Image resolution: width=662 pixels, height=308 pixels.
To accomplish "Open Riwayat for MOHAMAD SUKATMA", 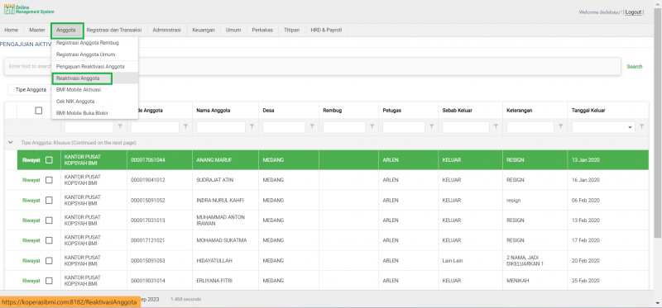I will point(31,240).
